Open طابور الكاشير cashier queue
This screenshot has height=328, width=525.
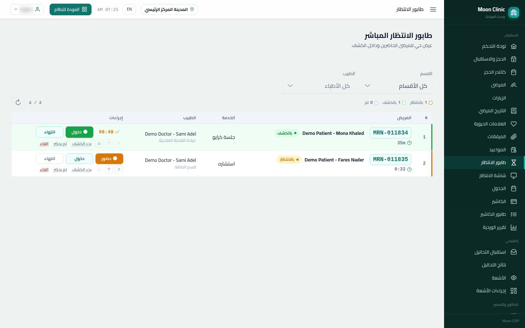click(484, 214)
